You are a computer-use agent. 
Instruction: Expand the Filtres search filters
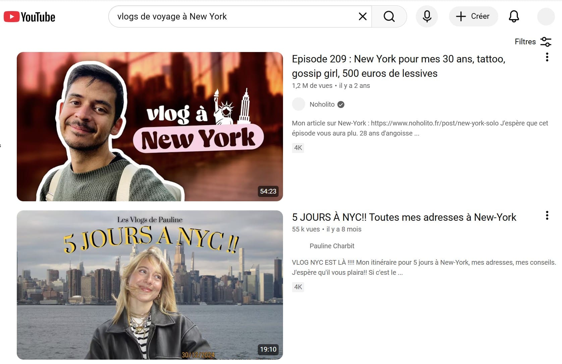tap(533, 42)
